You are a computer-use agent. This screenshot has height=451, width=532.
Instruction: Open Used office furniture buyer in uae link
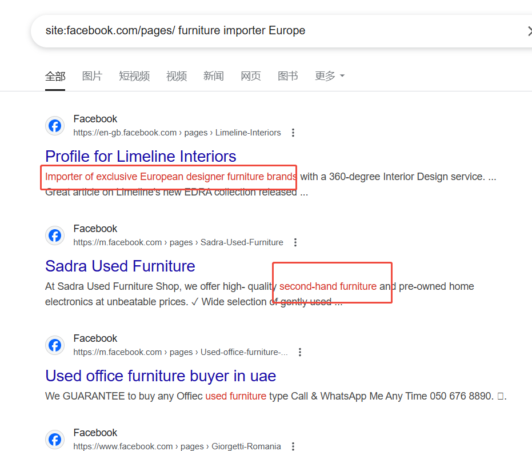tap(161, 376)
